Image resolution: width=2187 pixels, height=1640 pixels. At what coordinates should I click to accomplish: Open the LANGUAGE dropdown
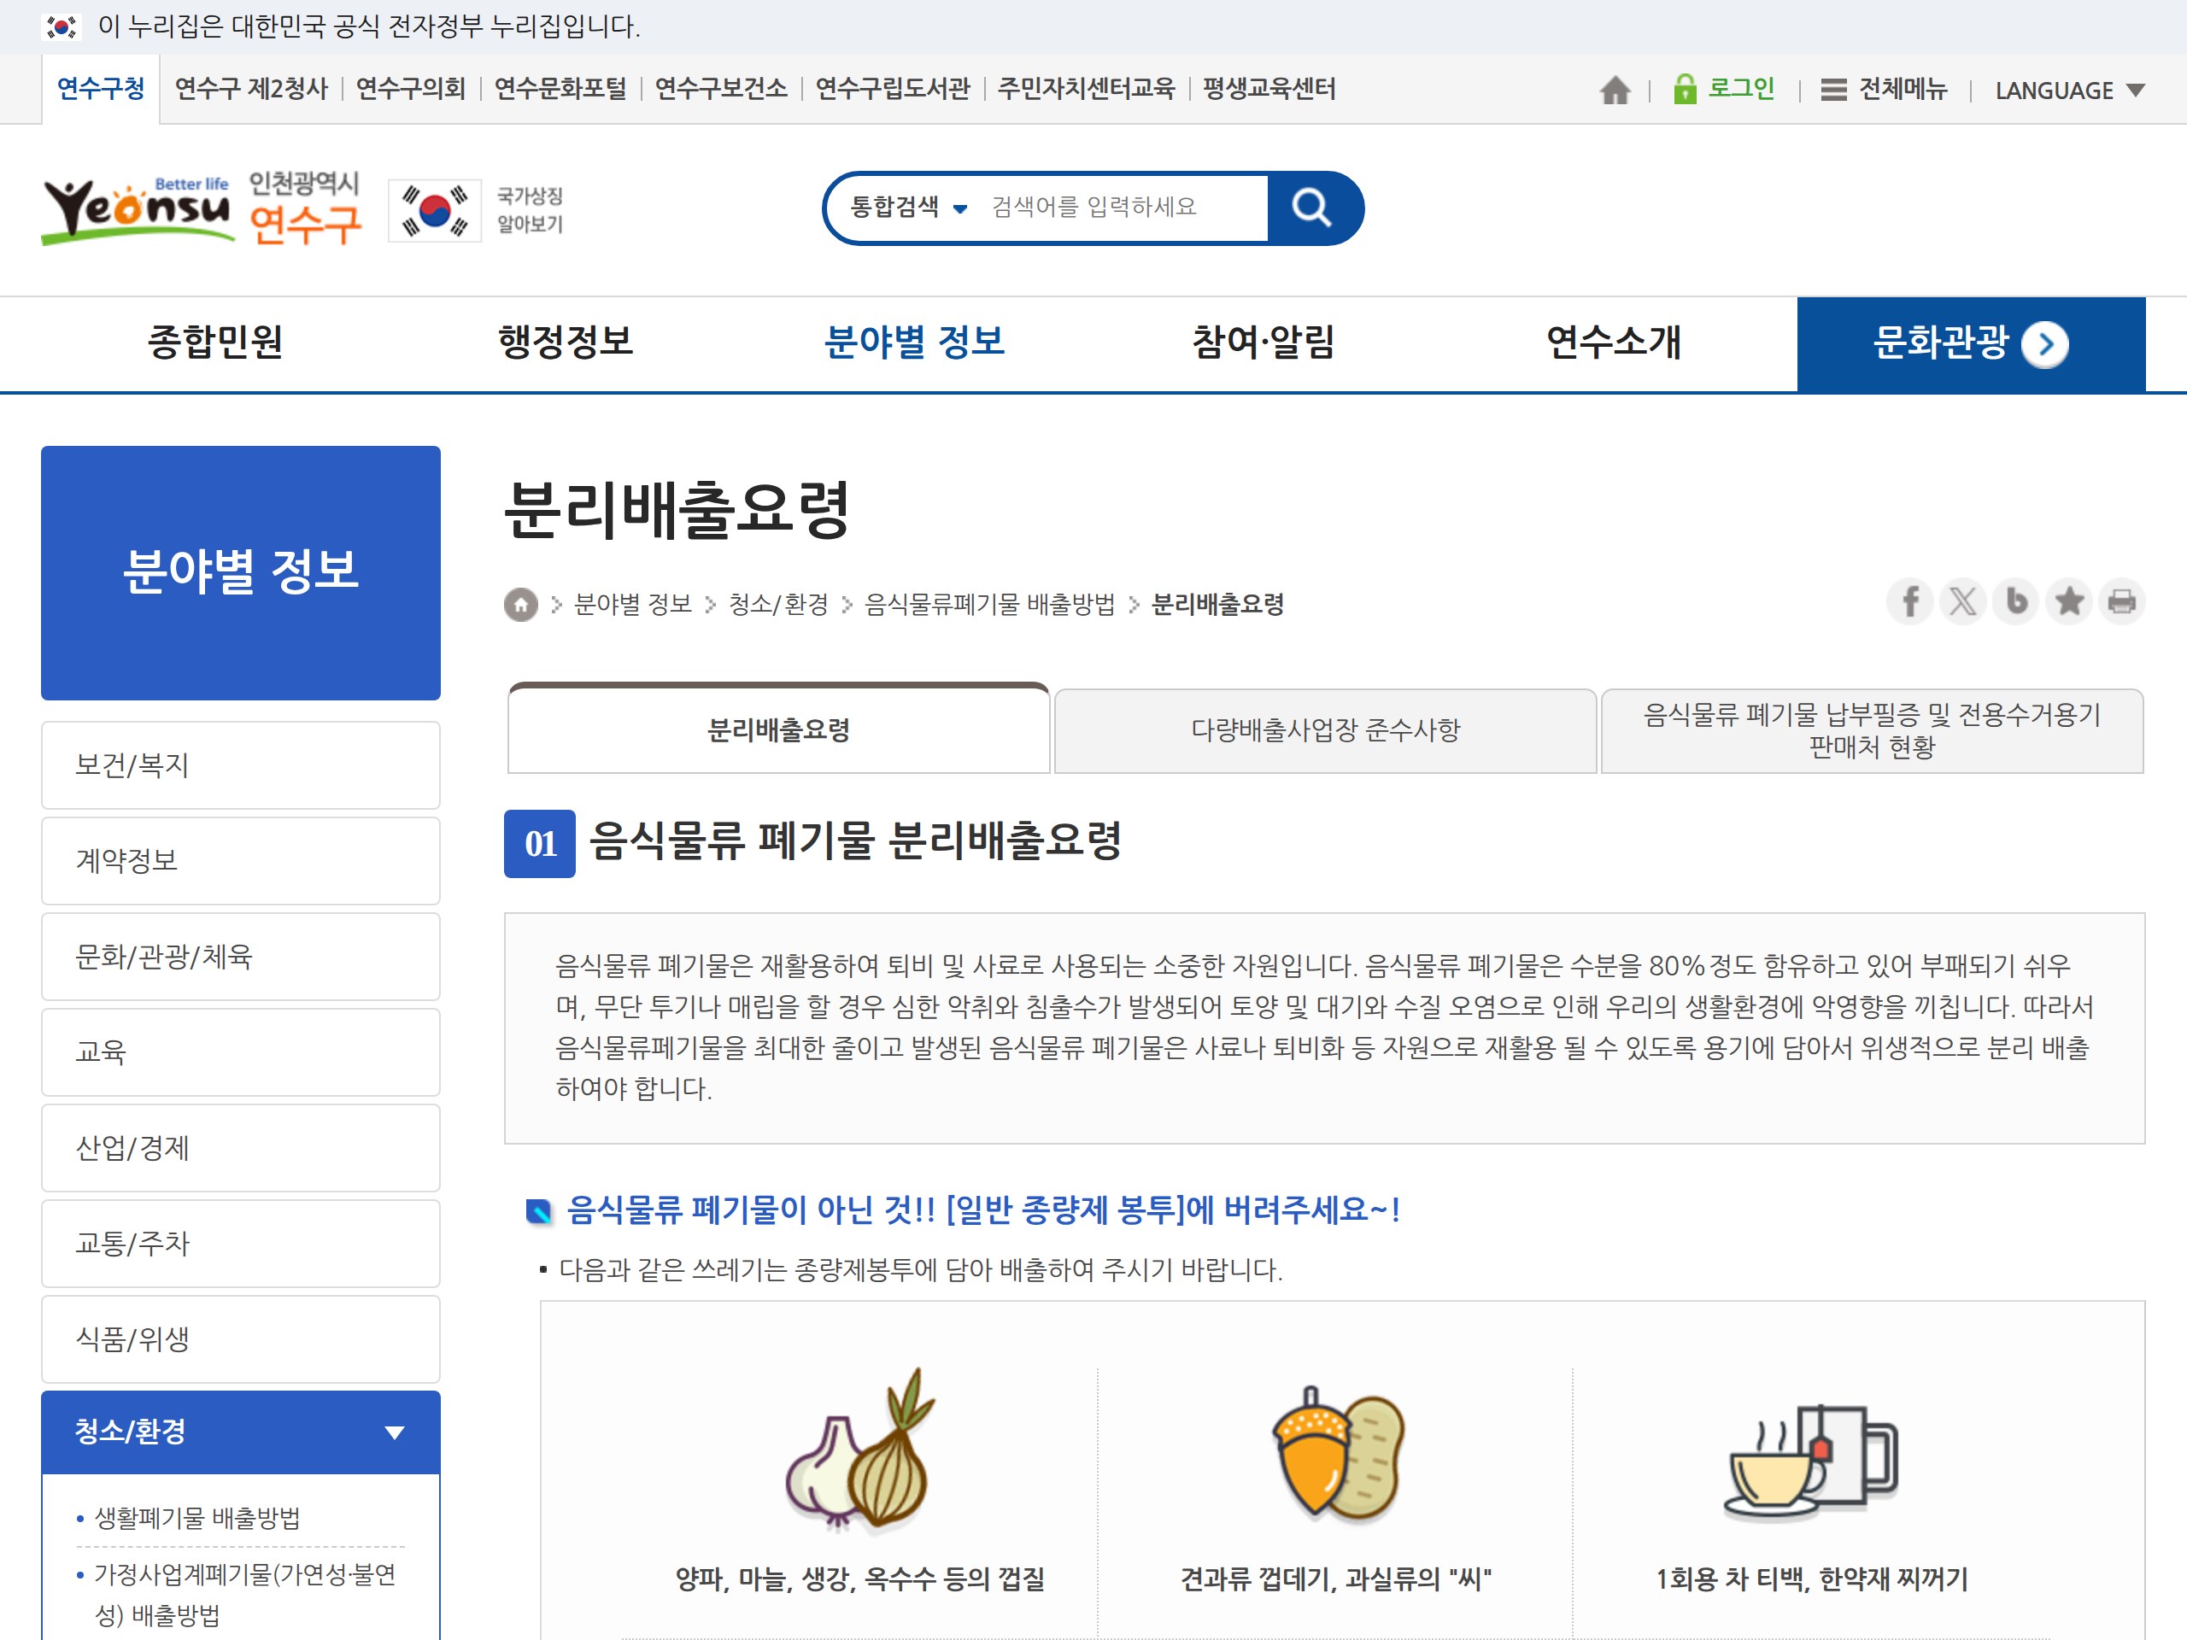coord(2068,90)
